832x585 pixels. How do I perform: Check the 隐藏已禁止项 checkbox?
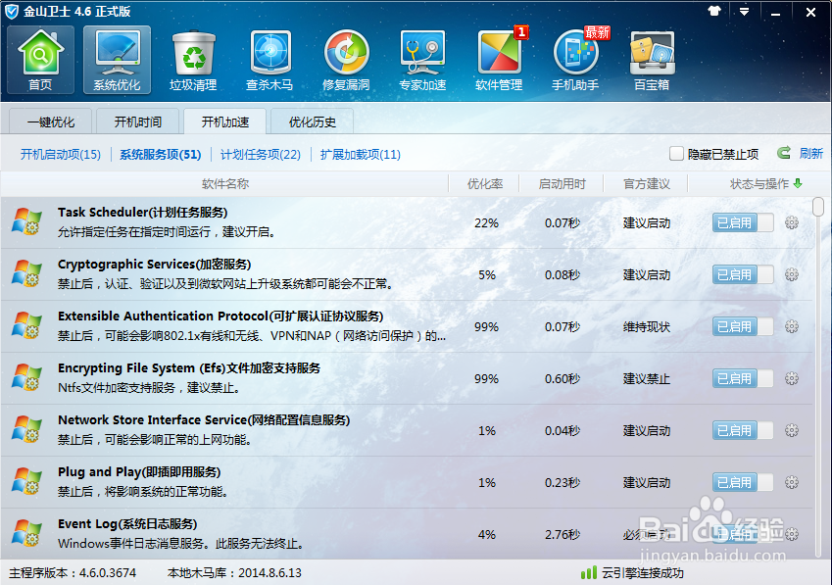pos(676,154)
